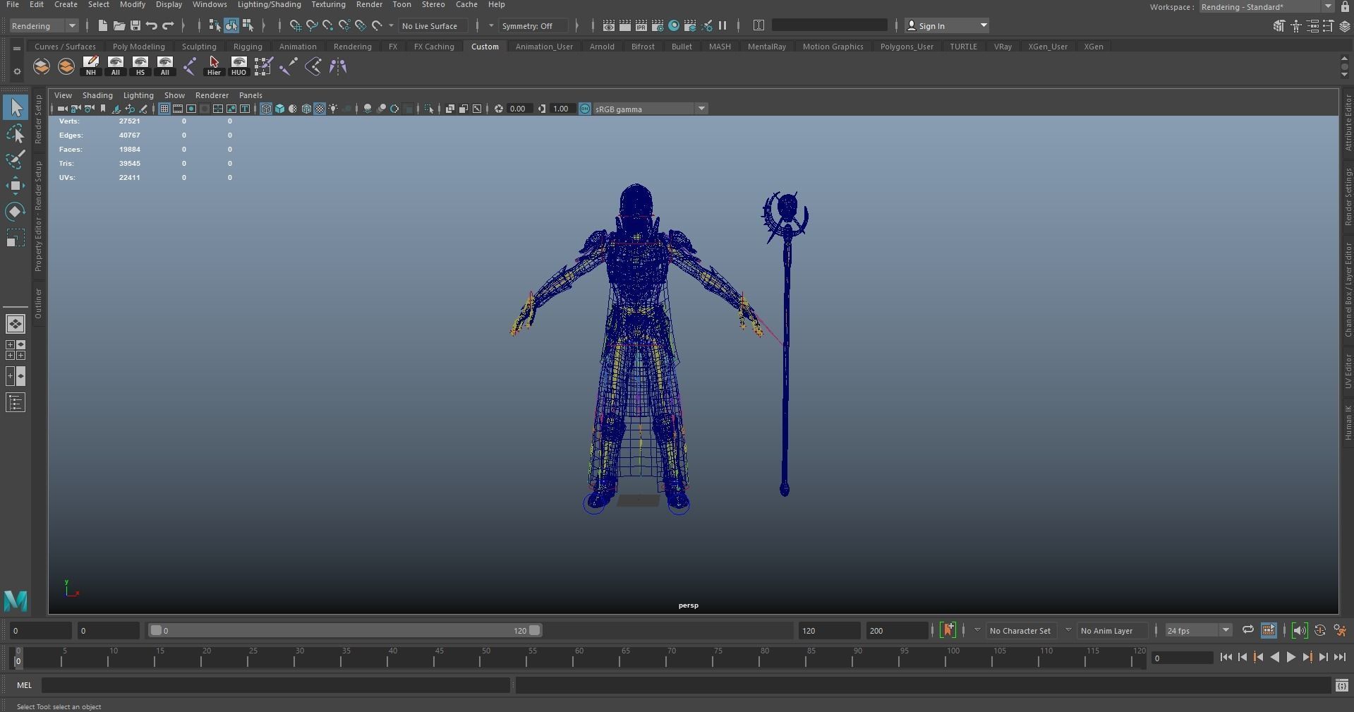Activate the Rotate tool in toolbox
This screenshot has height=712, width=1354.
(16, 212)
